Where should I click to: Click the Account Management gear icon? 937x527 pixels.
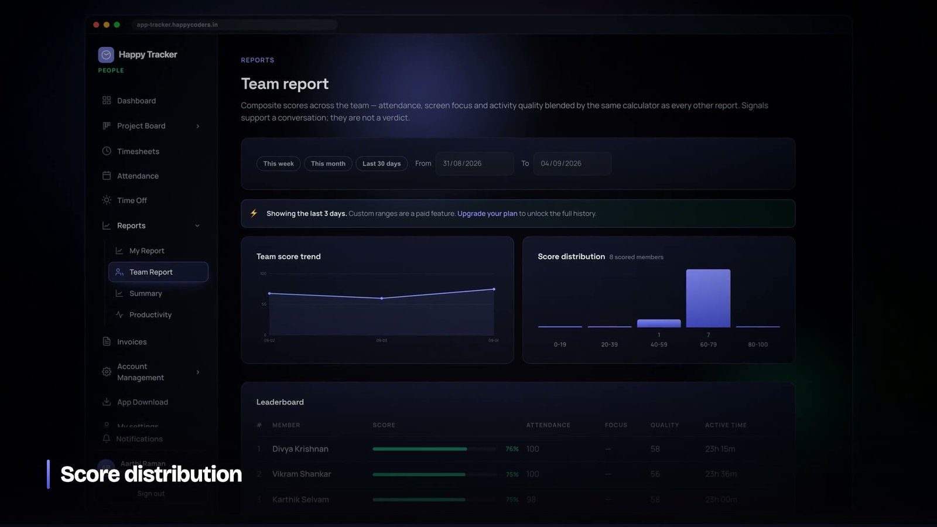pos(107,372)
